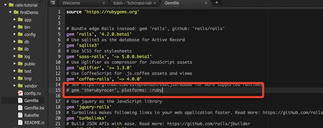This screenshot has height=128, width=323.
Task: Switch to the bash terminal tab
Action: click(133, 3)
